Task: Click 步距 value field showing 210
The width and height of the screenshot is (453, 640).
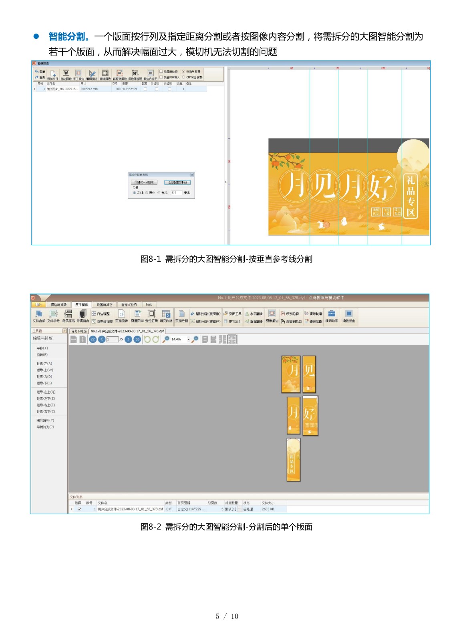Action: click(x=177, y=193)
